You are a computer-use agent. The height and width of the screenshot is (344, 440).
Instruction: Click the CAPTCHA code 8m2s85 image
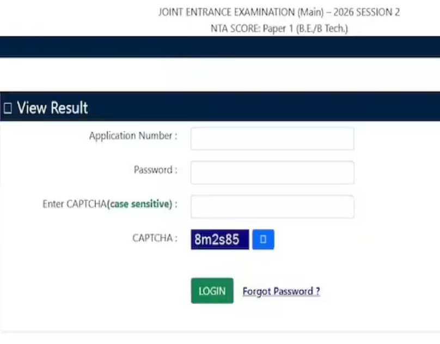pos(219,239)
